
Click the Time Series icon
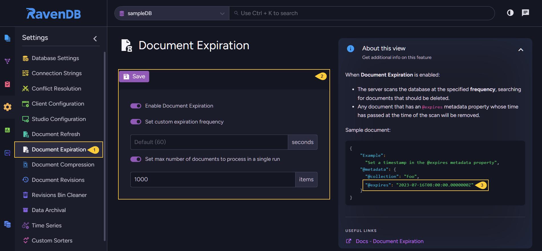[x=25, y=226]
